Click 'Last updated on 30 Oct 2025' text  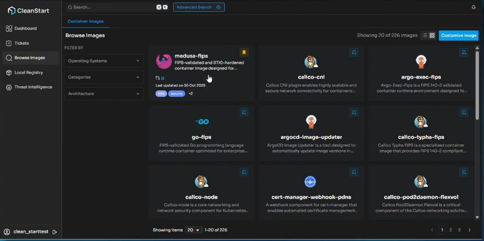click(x=180, y=86)
